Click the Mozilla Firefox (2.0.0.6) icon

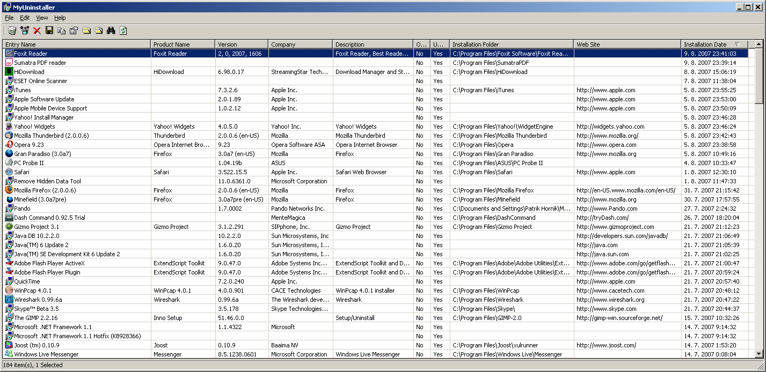pos(9,190)
